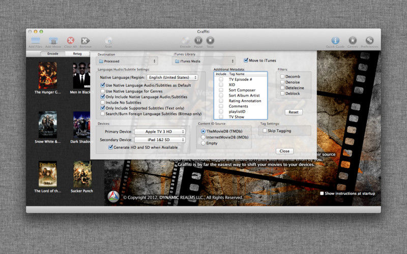This screenshot has height=254, width=407.
Task: Pause processing with the Pause button
Action: 198,41
